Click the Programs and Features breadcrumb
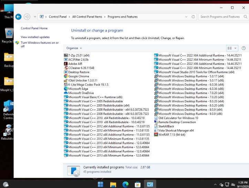249x188 pixels. 123,16
